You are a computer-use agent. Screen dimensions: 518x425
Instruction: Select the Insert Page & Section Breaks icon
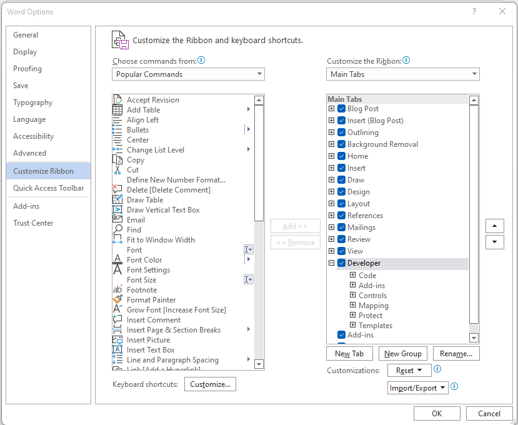(117, 329)
